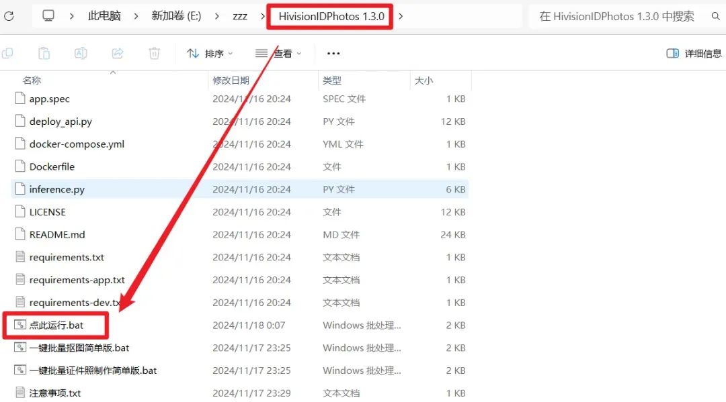The height and width of the screenshot is (402, 726).
Task: Click the text icon of 注意事项.txt
Action: (x=20, y=393)
